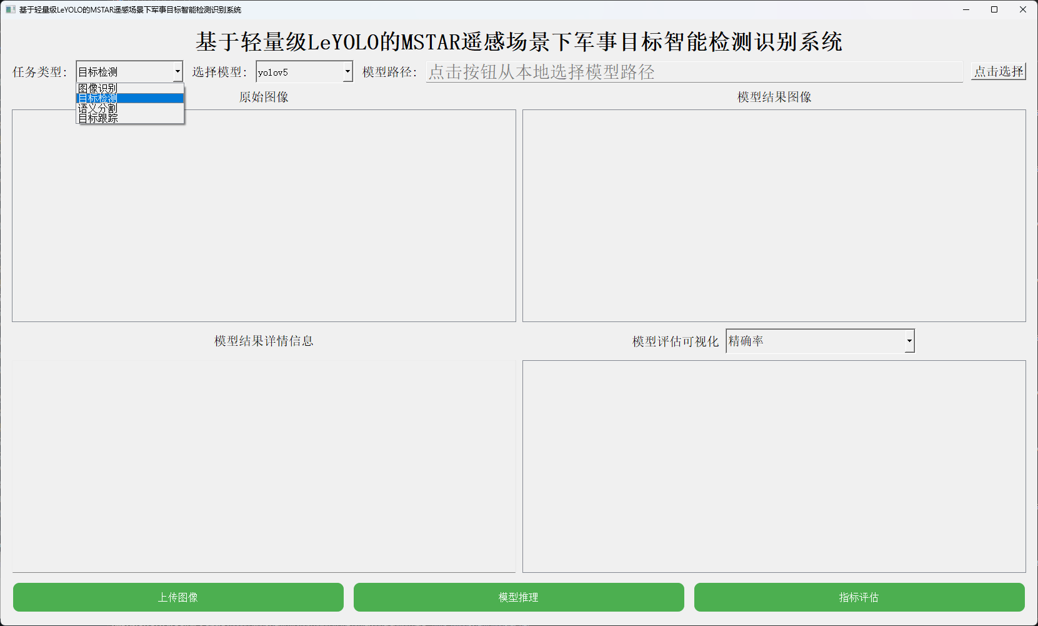Click the 任务类型 label text

pos(39,72)
